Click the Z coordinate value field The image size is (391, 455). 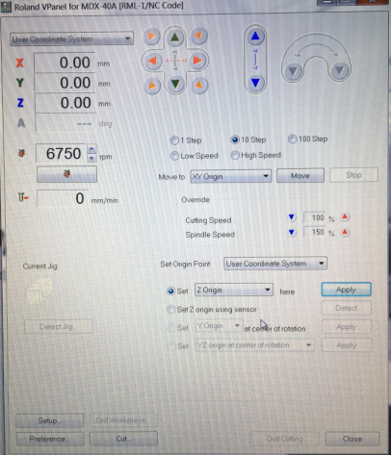point(65,103)
